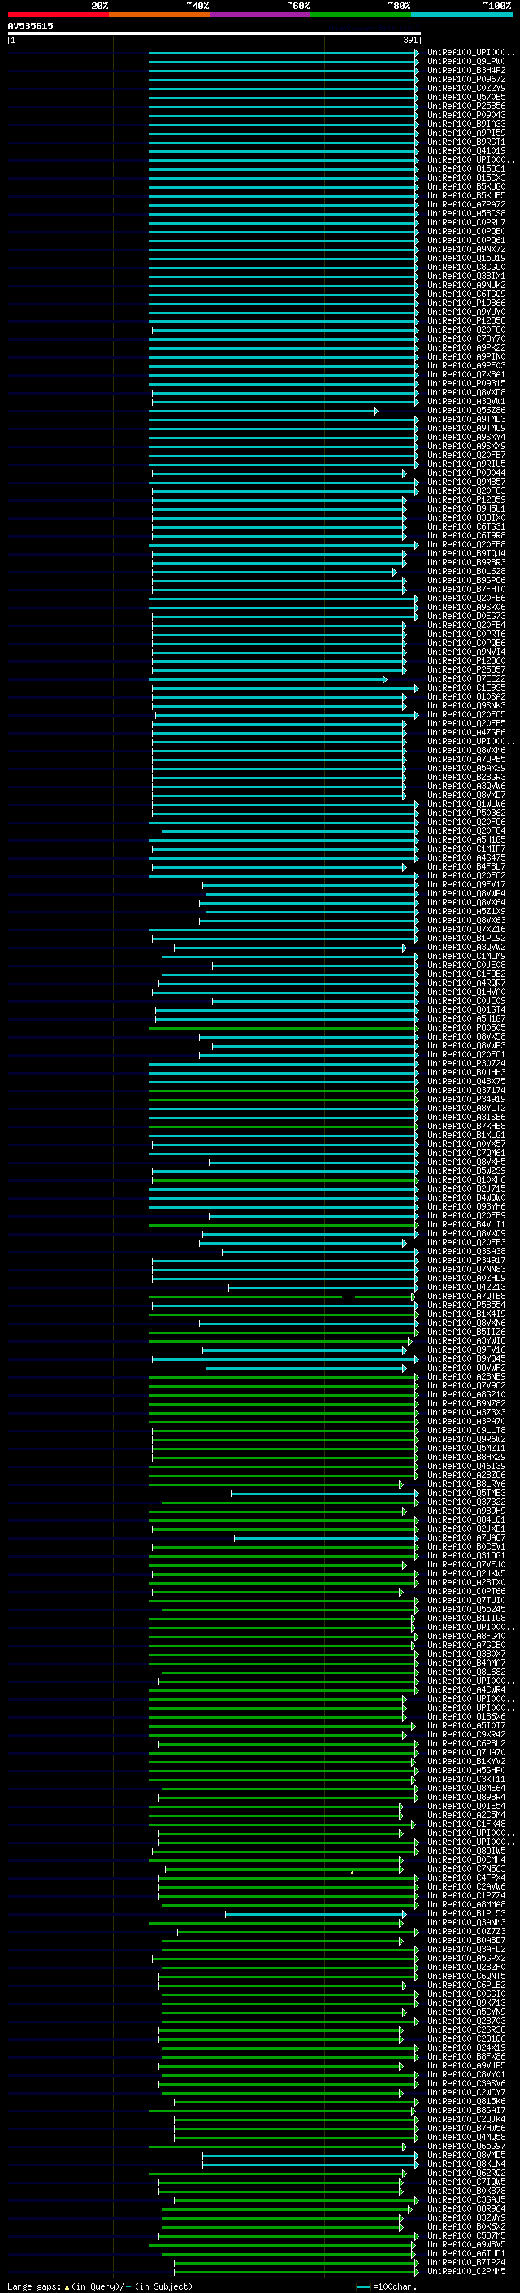The image size is (520, 2293).
Task: Select label UniRef100_Q7NN83
Action: [x=466, y=1270]
